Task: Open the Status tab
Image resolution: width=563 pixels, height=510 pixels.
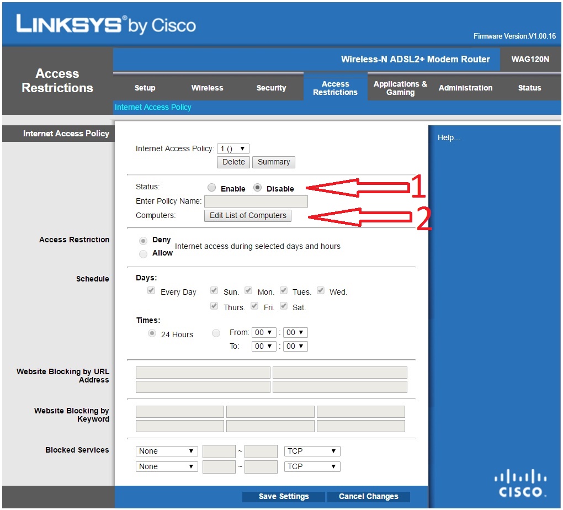Action: pyautogui.click(x=529, y=88)
